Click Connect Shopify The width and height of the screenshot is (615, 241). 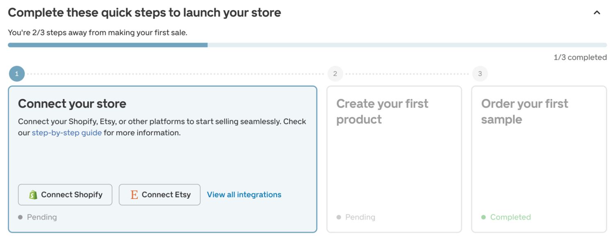[65, 195]
